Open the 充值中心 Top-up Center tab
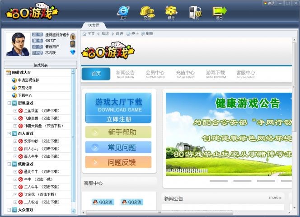This screenshot has width=300, height=217. (x=185, y=74)
